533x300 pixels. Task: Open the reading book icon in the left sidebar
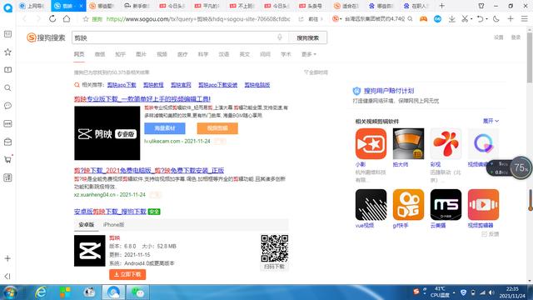tap(7, 70)
